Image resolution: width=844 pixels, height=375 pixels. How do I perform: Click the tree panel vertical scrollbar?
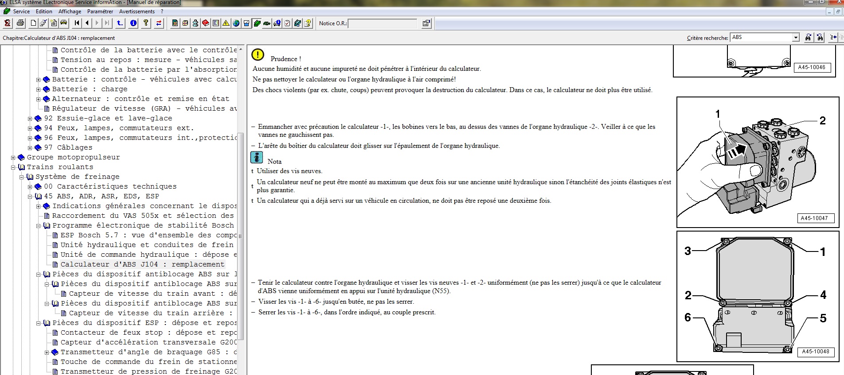[241, 199]
